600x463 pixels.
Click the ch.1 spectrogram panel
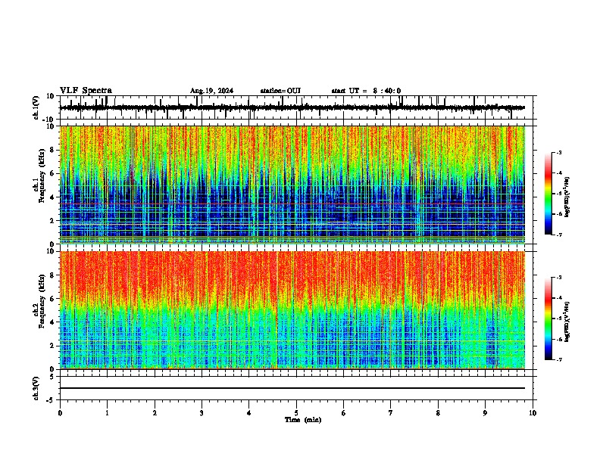[x=292, y=185]
